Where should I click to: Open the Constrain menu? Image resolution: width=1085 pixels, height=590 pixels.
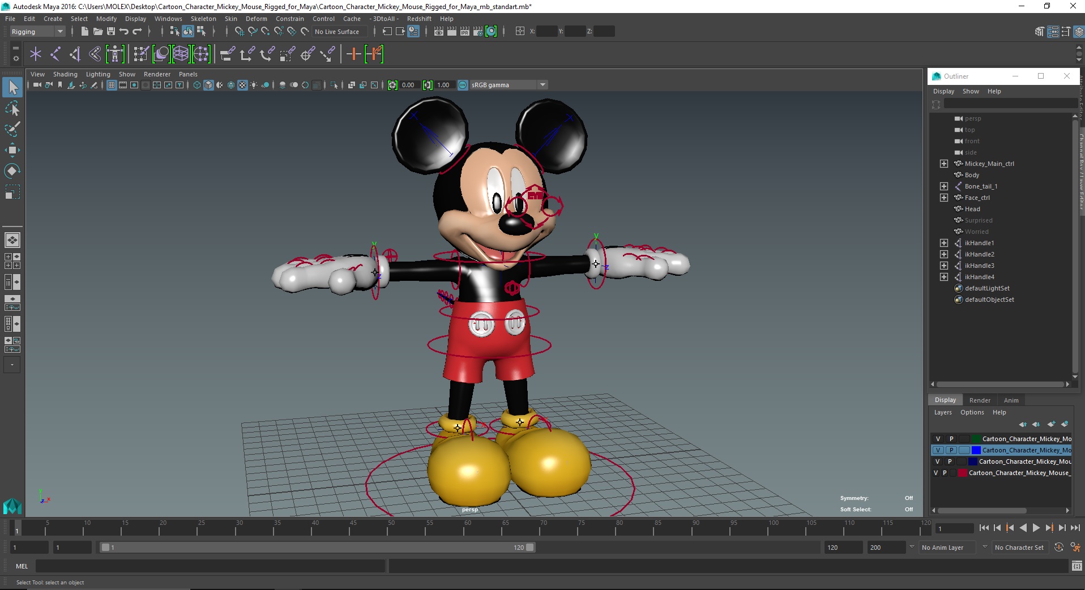[x=290, y=19]
